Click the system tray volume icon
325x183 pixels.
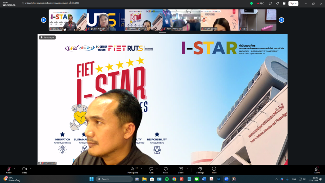304,179
